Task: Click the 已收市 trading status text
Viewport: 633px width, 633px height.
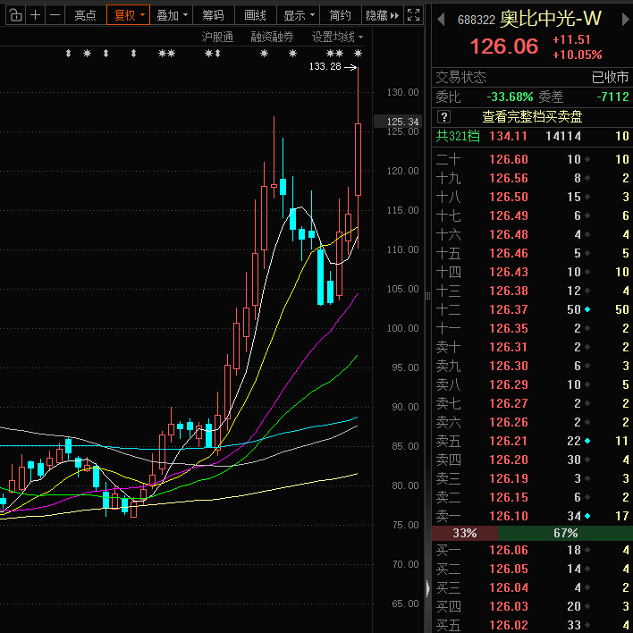Action: (x=610, y=77)
